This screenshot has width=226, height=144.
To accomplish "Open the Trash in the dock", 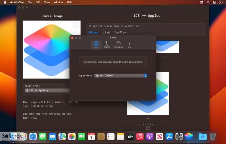I will (212, 137).
